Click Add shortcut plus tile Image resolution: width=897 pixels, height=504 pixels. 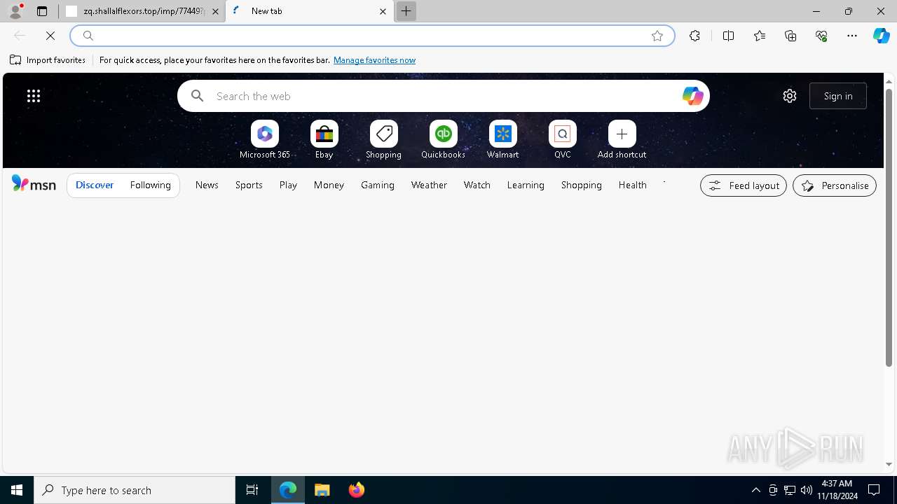pyautogui.click(x=622, y=139)
